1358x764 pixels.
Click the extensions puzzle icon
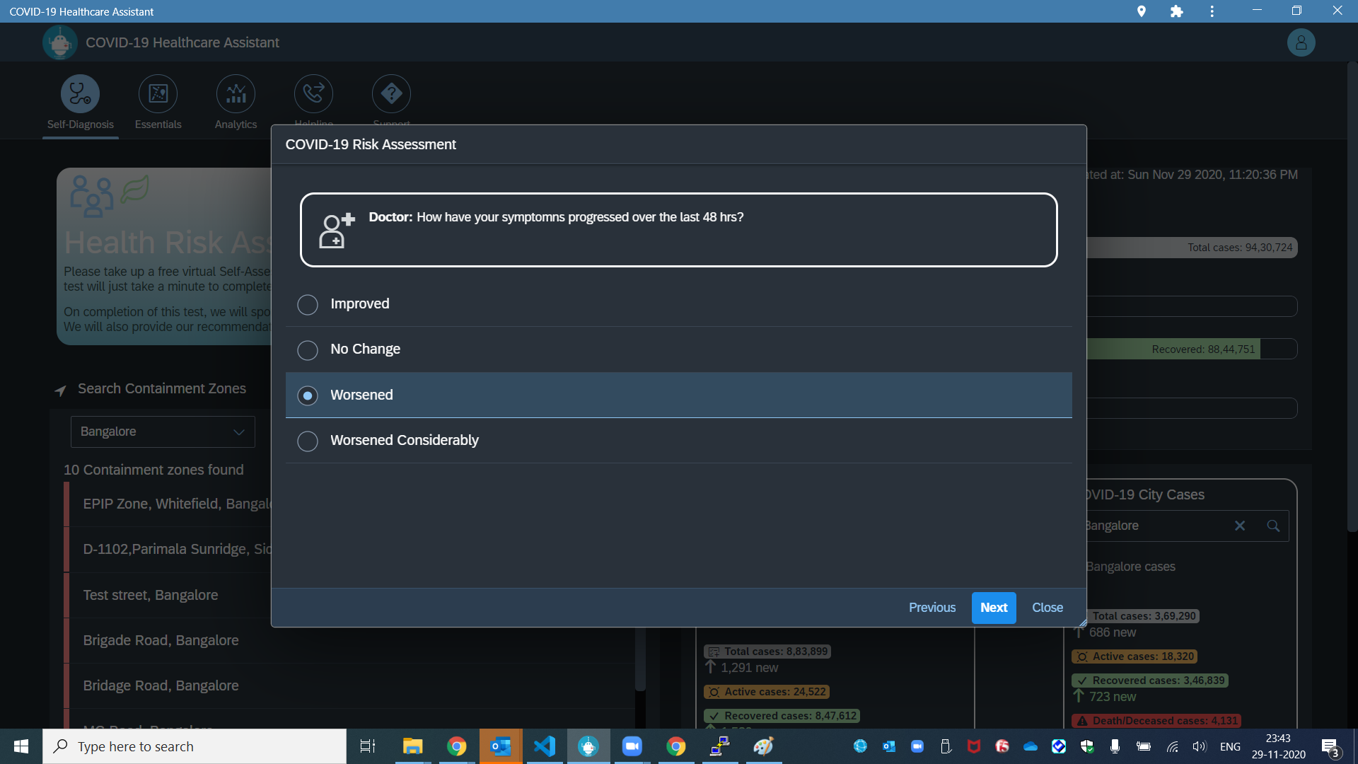[x=1176, y=11]
